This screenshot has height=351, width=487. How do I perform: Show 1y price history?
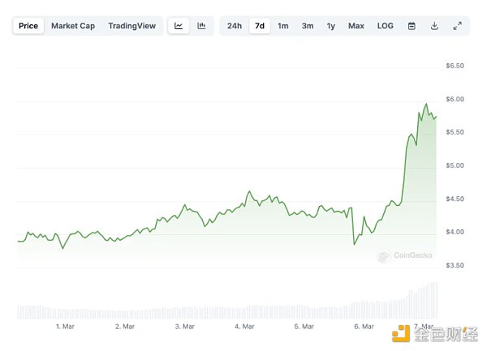click(x=331, y=26)
